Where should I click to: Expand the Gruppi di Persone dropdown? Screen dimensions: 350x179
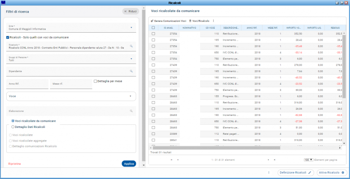[x=131, y=59]
